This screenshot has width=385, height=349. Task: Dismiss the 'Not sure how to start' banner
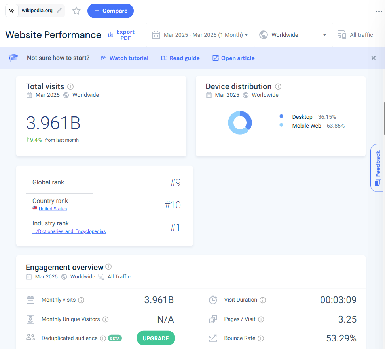coord(374,58)
